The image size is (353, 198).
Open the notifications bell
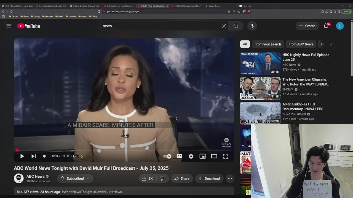(x=326, y=26)
